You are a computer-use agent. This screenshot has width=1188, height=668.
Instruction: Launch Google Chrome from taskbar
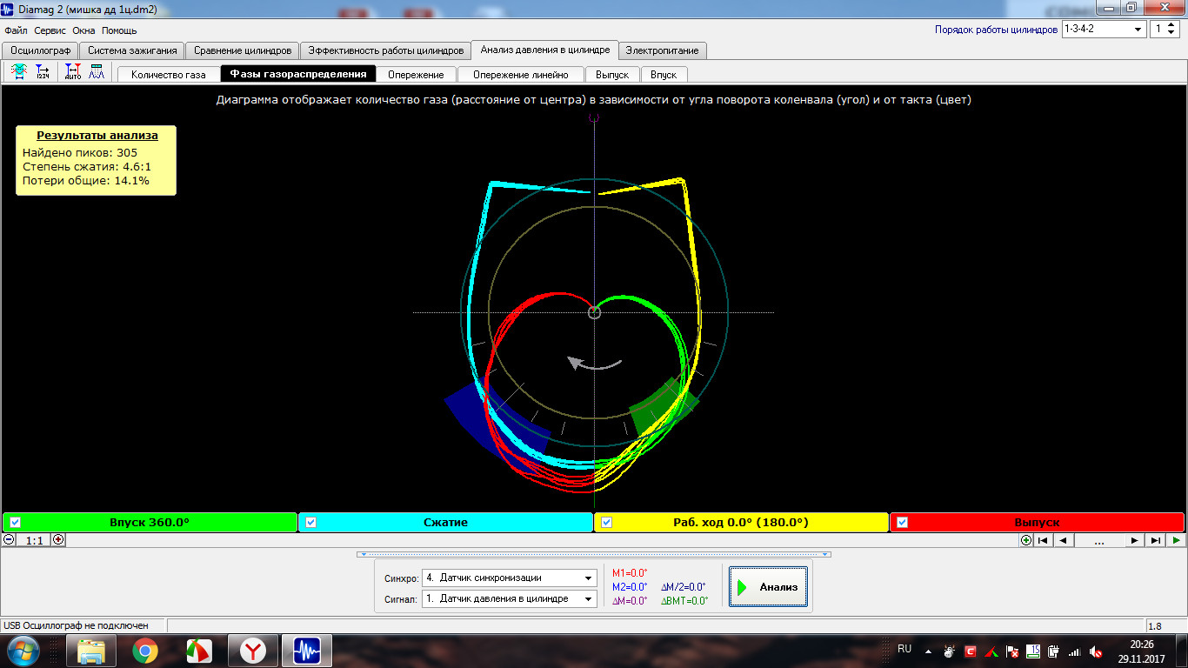pyautogui.click(x=145, y=650)
